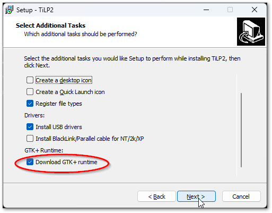
Task: Click the Setup - TiLP2 title bar text
Action: click(x=35, y=10)
